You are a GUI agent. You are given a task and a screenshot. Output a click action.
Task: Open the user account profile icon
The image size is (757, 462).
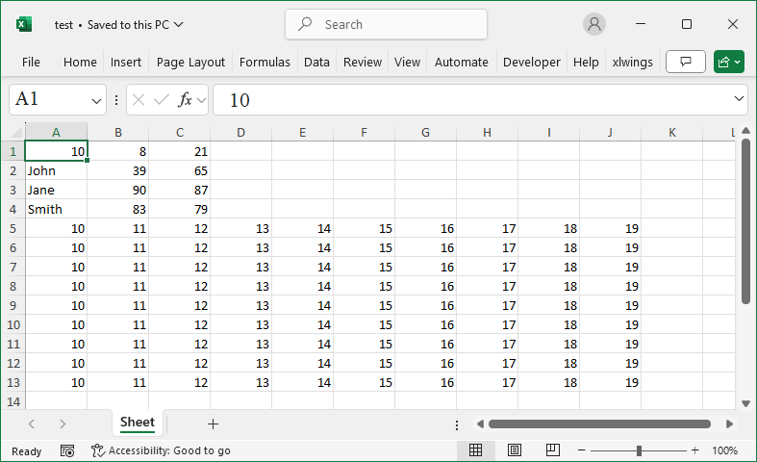click(594, 24)
